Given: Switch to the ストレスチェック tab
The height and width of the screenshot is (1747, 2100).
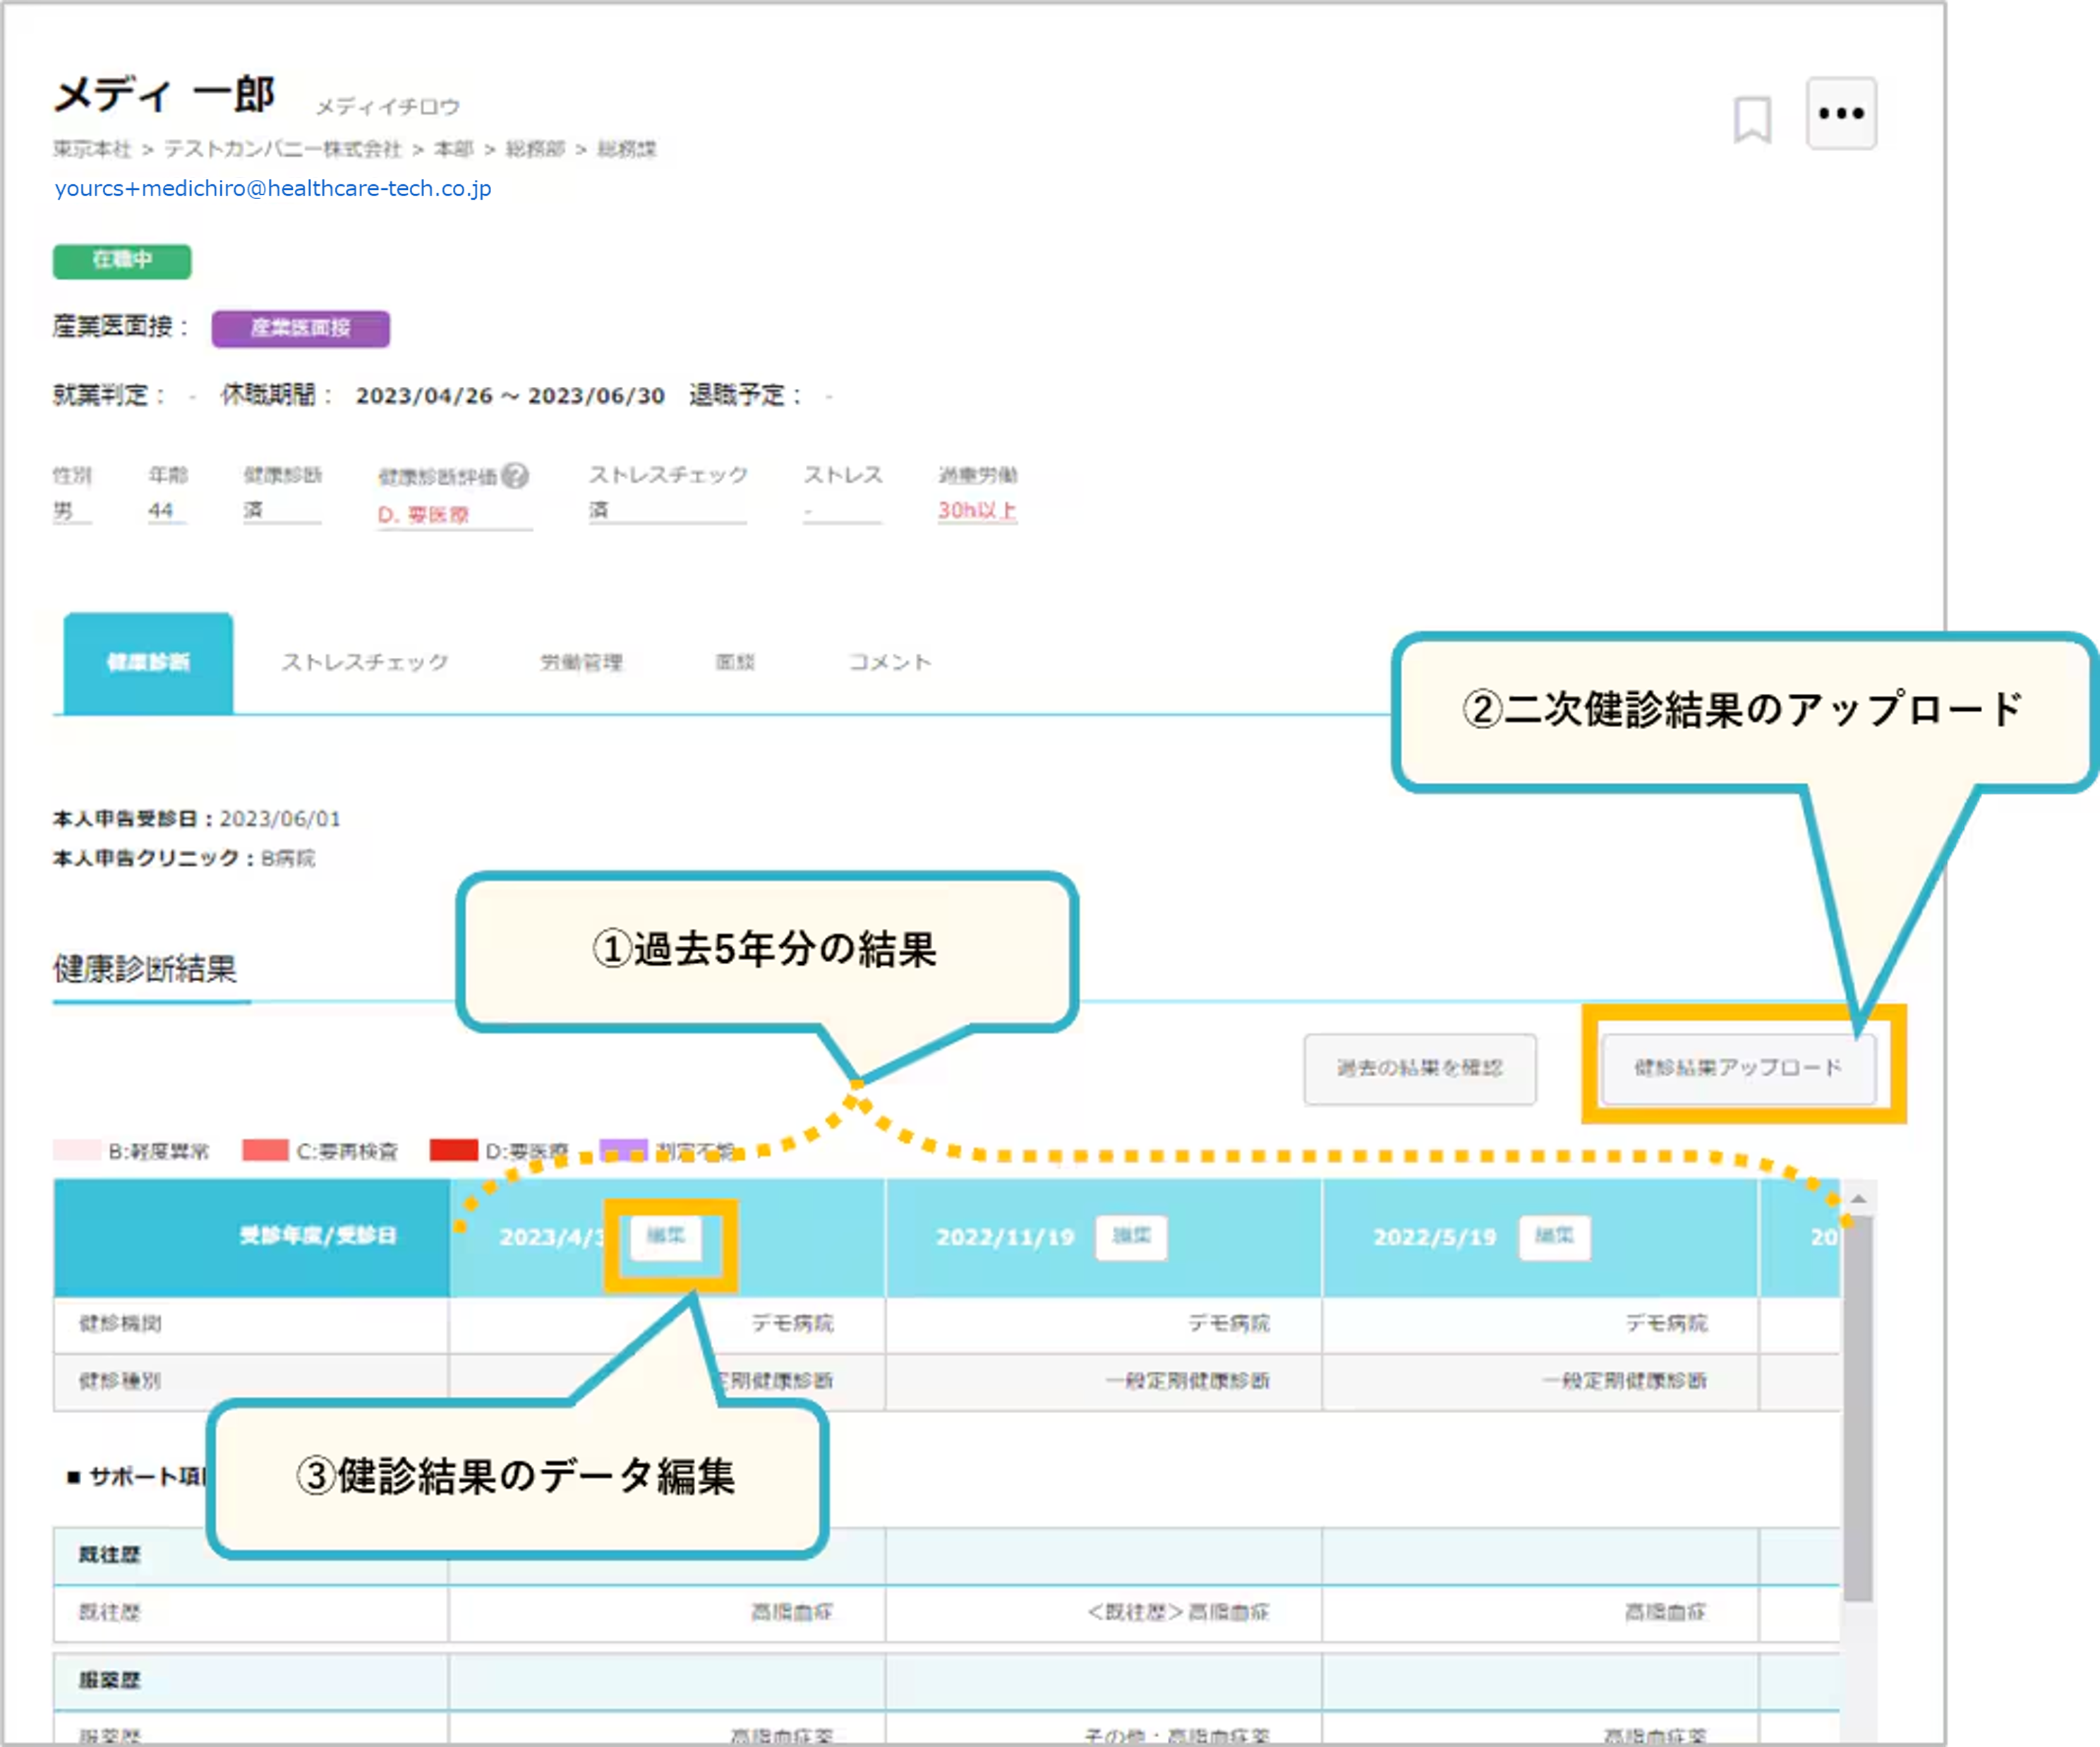Looking at the screenshot, I should pos(365,662).
